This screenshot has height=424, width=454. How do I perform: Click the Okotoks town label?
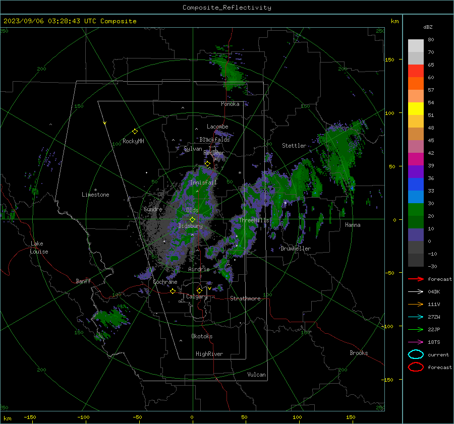[202, 336]
